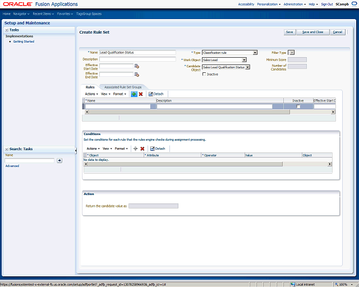Open Advanced search link
Viewport: 359px width, 287px height.
[12, 166]
